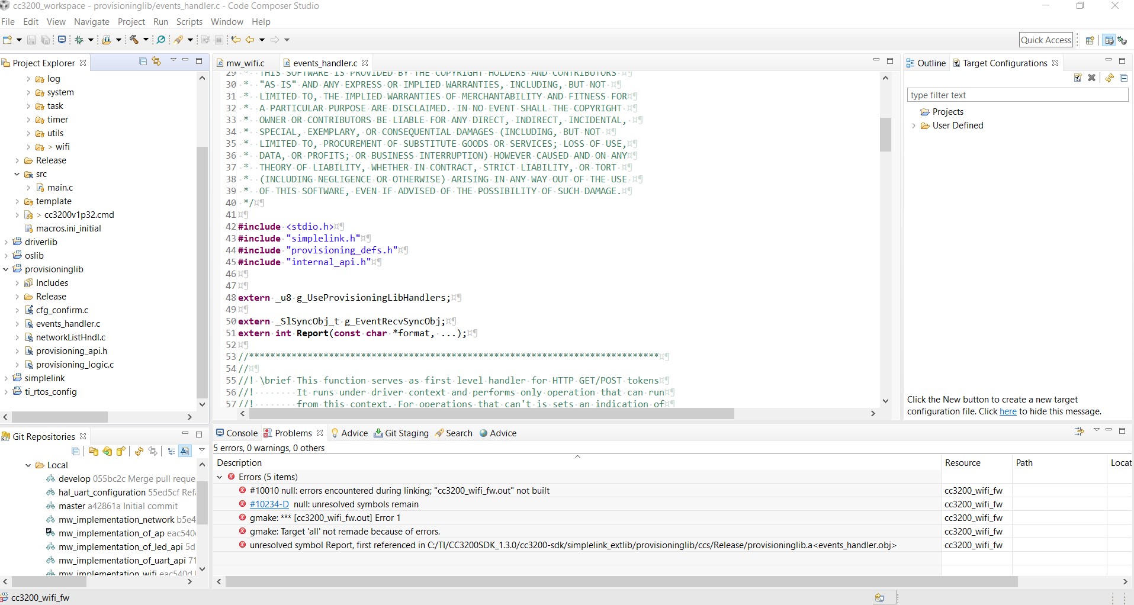Open New wizard dropdown arrow
The width and height of the screenshot is (1134, 605).
point(19,40)
